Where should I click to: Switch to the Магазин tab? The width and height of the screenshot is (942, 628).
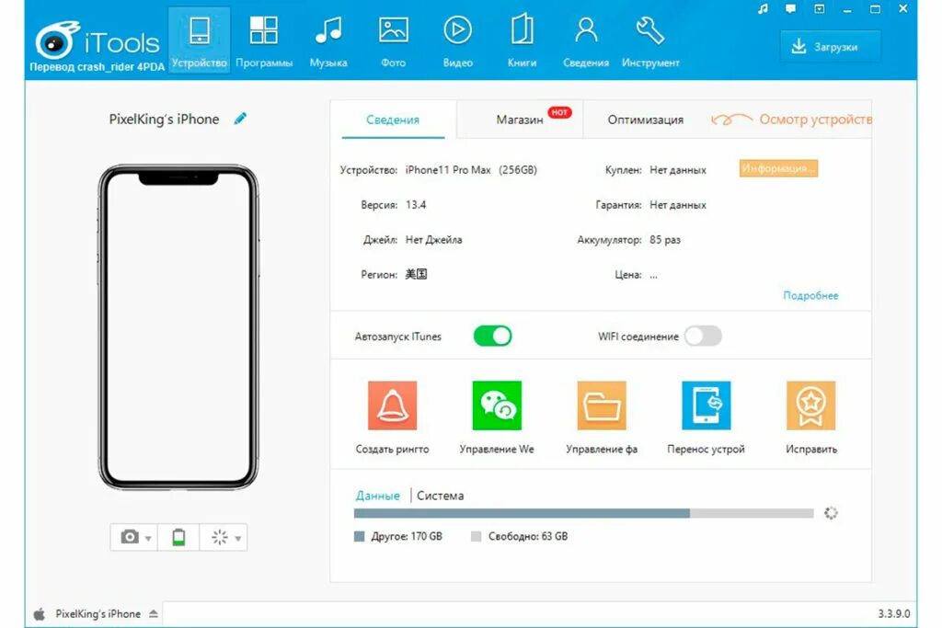pos(520,120)
